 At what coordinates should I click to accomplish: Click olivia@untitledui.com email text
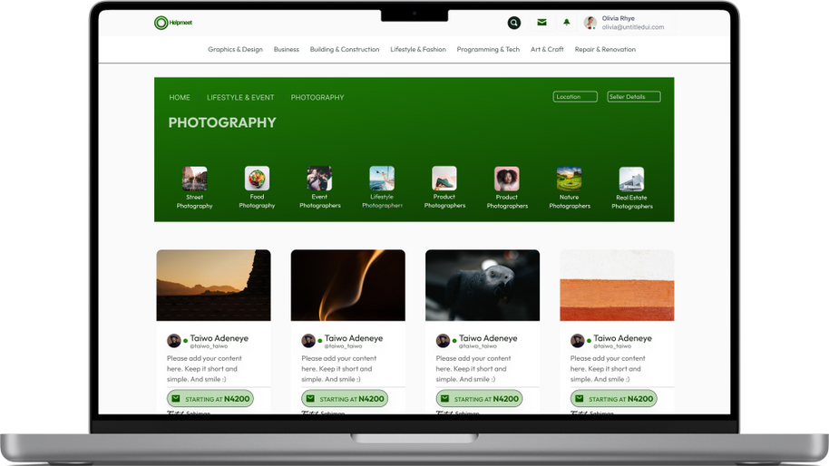pyautogui.click(x=633, y=27)
